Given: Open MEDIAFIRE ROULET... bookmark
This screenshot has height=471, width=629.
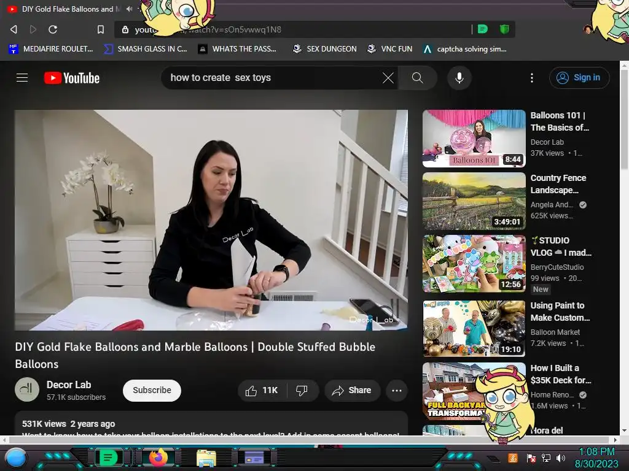Looking at the screenshot, I should coord(50,49).
